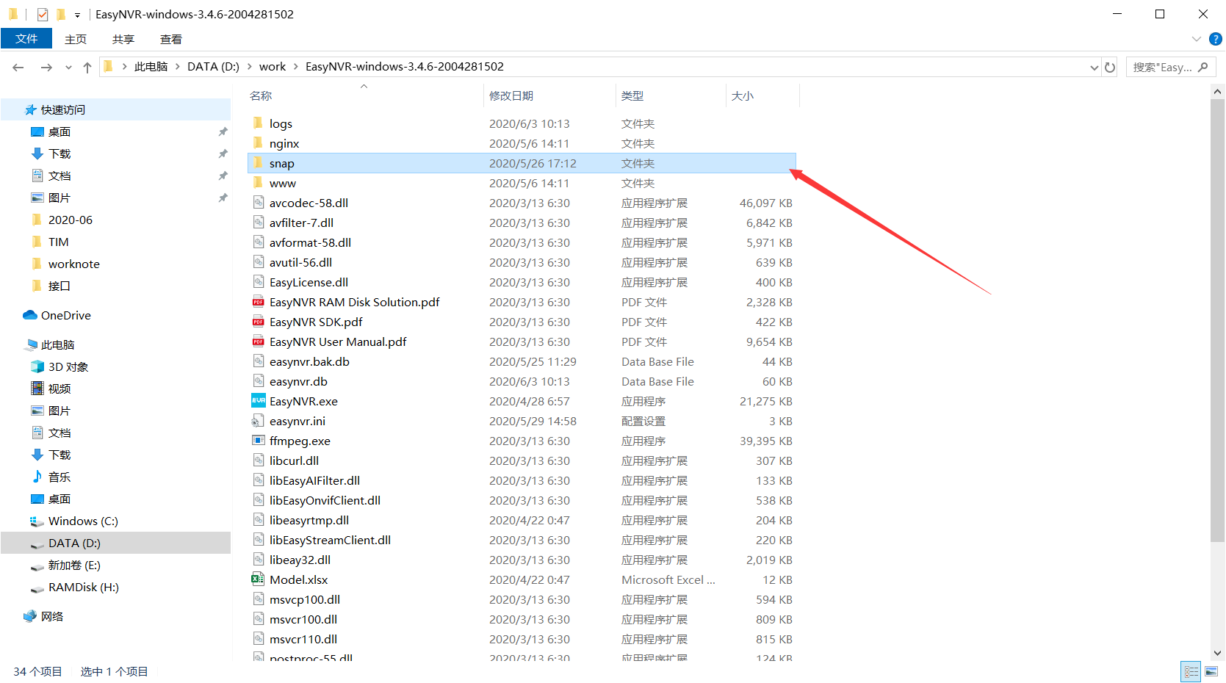Click the RAMDisk (H:) drive icon
The height and width of the screenshot is (683, 1226).
point(37,588)
